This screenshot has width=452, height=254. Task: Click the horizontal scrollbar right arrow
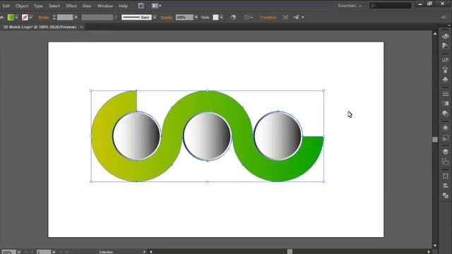click(x=429, y=252)
